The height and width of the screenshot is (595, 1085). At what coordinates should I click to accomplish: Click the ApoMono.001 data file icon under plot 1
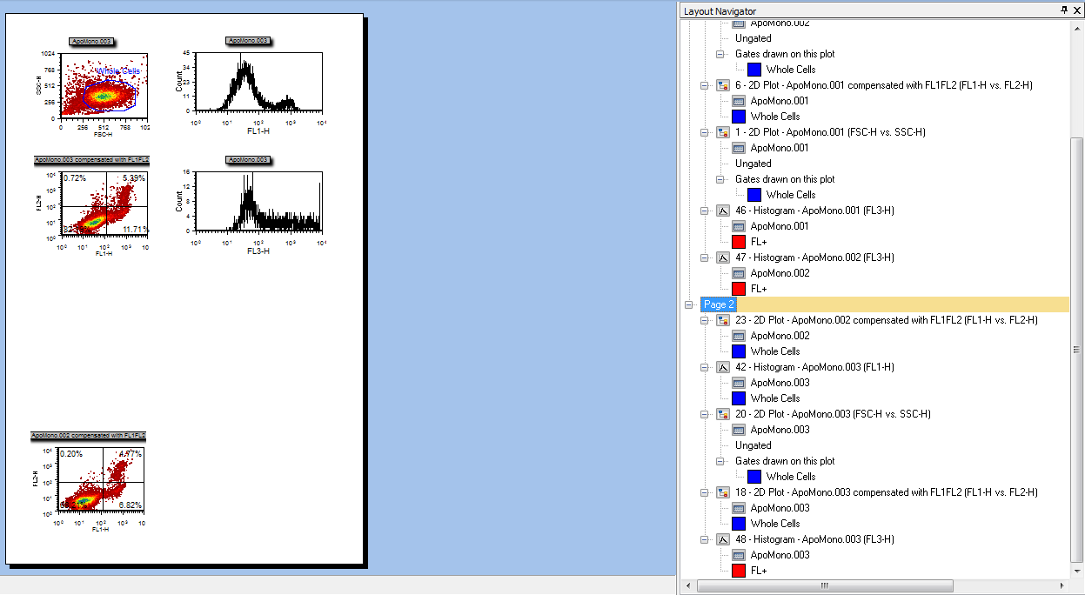739,148
